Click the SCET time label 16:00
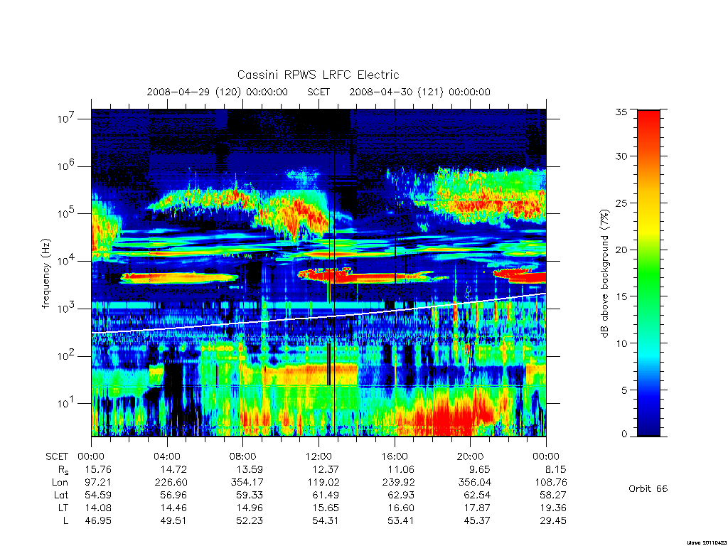The image size is (728, 546). [x=394, y=456]
